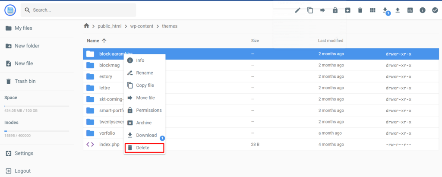Sort files by Name column header

pyautogui.click(x=93, y=41)
